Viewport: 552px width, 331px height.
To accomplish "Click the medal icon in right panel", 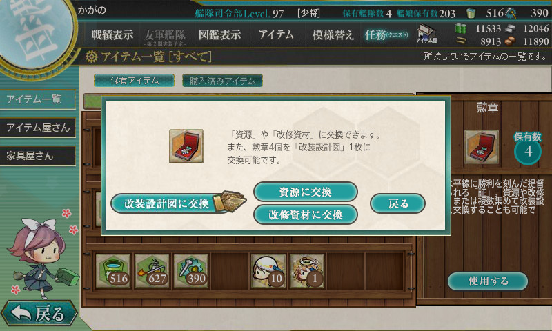I will (x=481, y=147).
